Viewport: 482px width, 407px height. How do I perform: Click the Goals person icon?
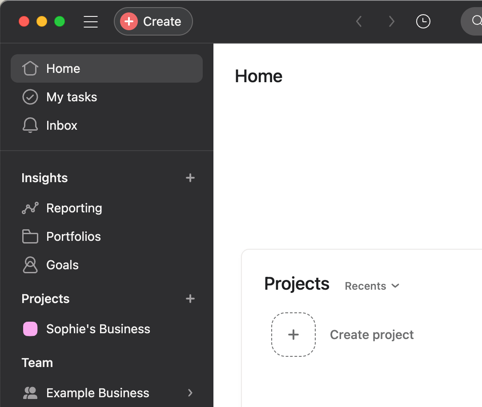(x=30, y=265)
